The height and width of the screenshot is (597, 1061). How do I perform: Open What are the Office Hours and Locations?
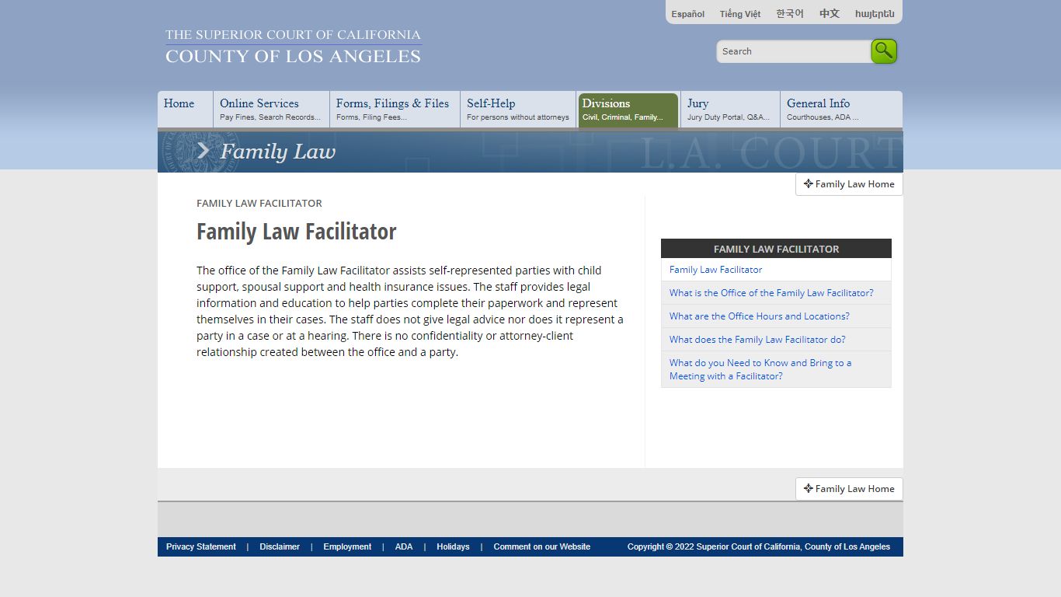(776, 316)
